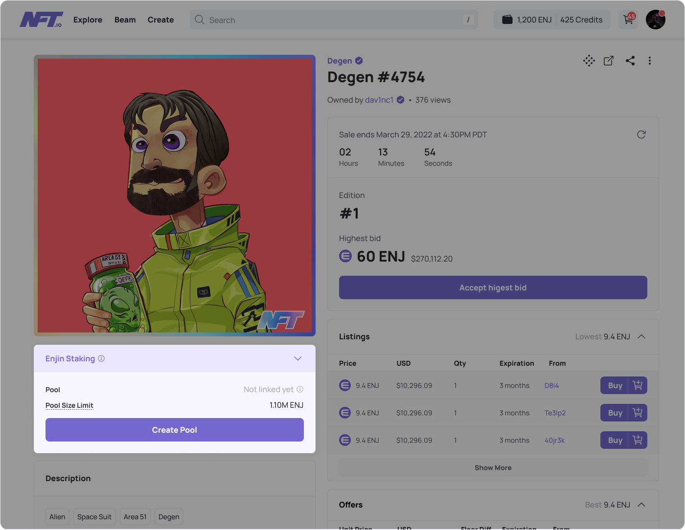The height and width of the screenshot is (530, 685).
Task: Focus the Search input field
Action: tap(334, 20)
